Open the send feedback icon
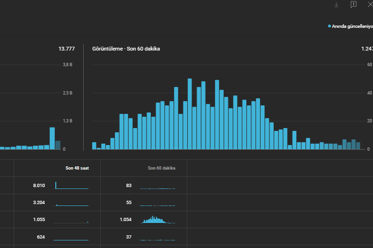Image resolution: width=373 pixels, height=248 pixels. (x=354, y=4)
